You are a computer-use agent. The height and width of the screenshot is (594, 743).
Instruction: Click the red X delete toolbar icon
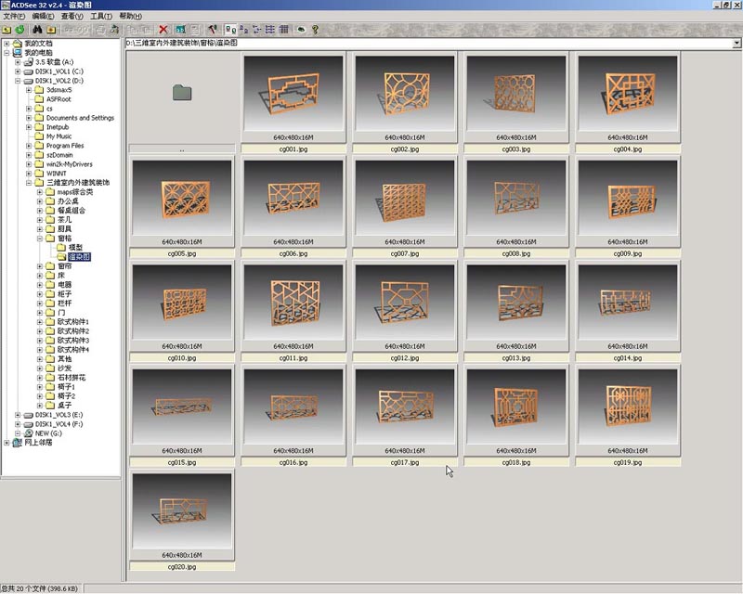[x=164, y=30]
